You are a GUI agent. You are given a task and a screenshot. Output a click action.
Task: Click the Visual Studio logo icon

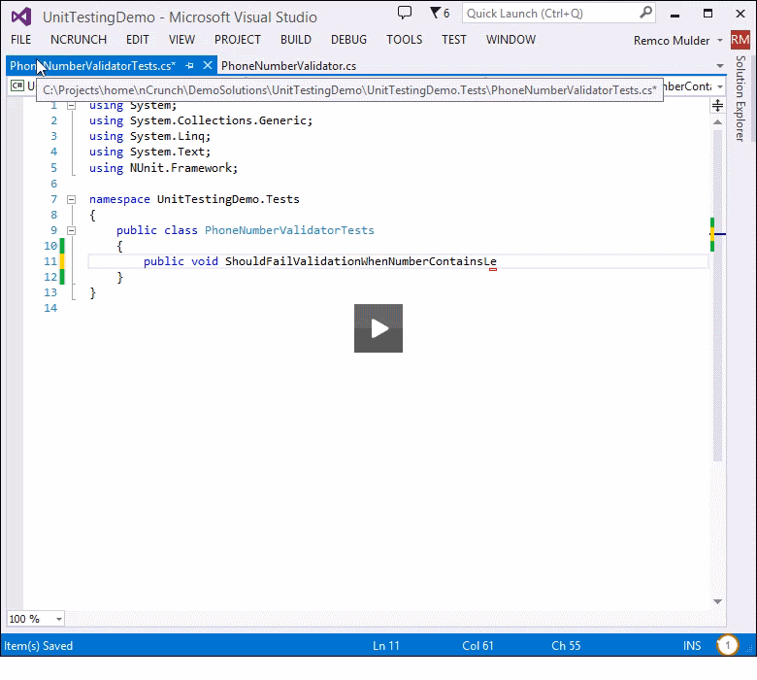click(x=21, y=17)
